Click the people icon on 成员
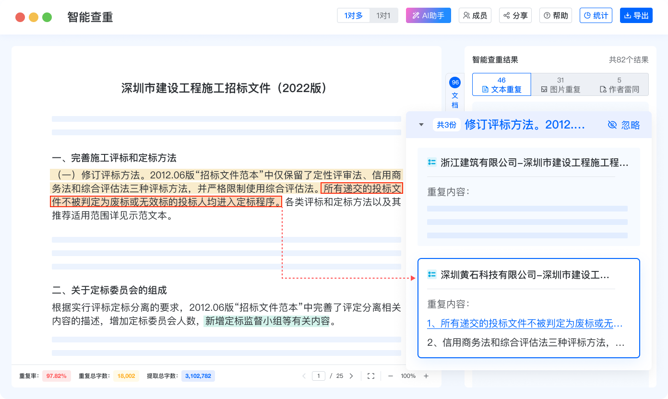 click(x=466, y=16)
